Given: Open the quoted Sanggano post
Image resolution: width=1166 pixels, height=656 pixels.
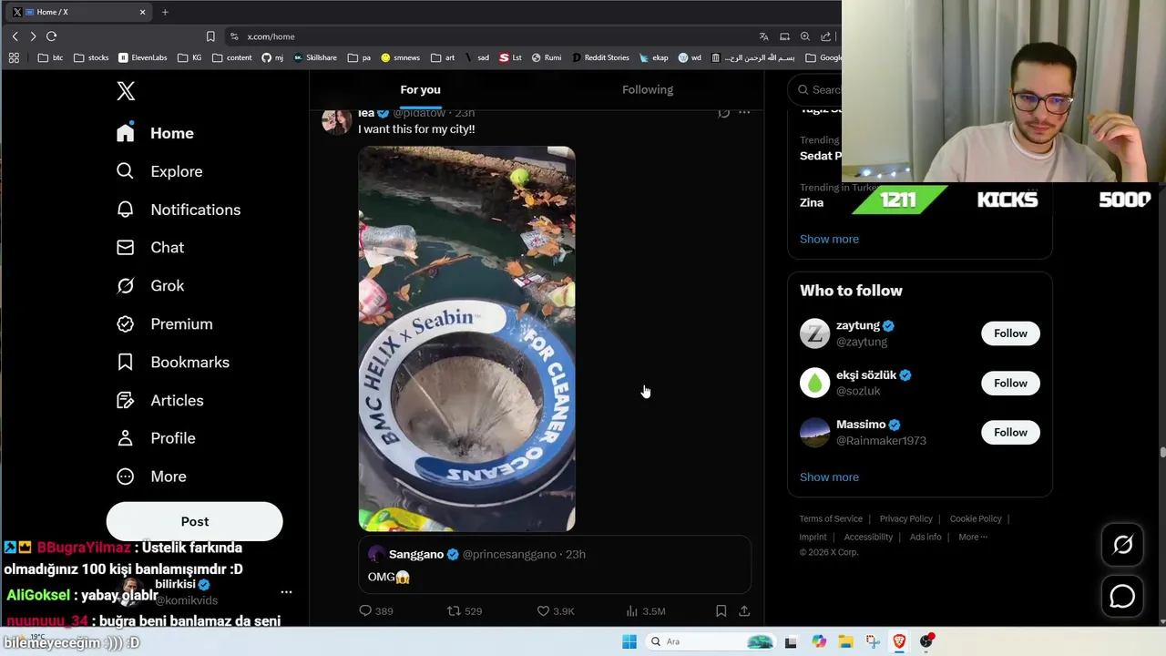Looking at the screenshot, I should tap(555, 565).
